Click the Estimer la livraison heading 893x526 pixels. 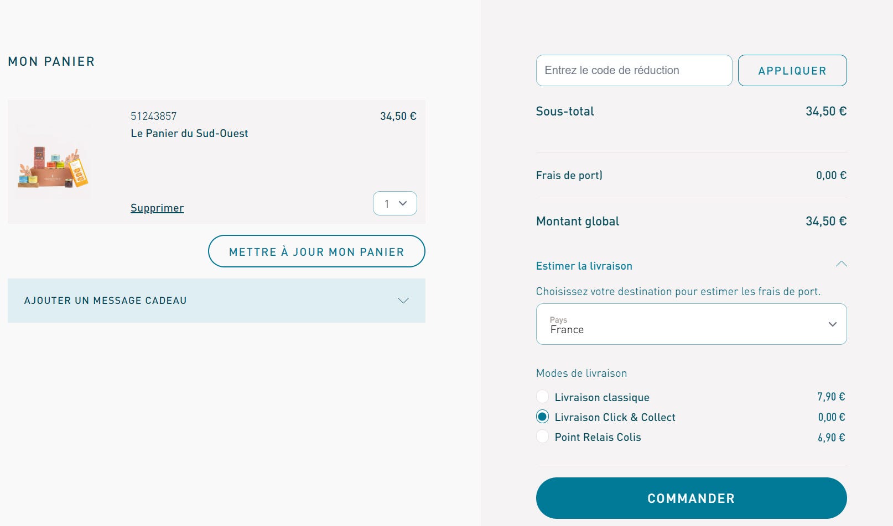point(584,266)
